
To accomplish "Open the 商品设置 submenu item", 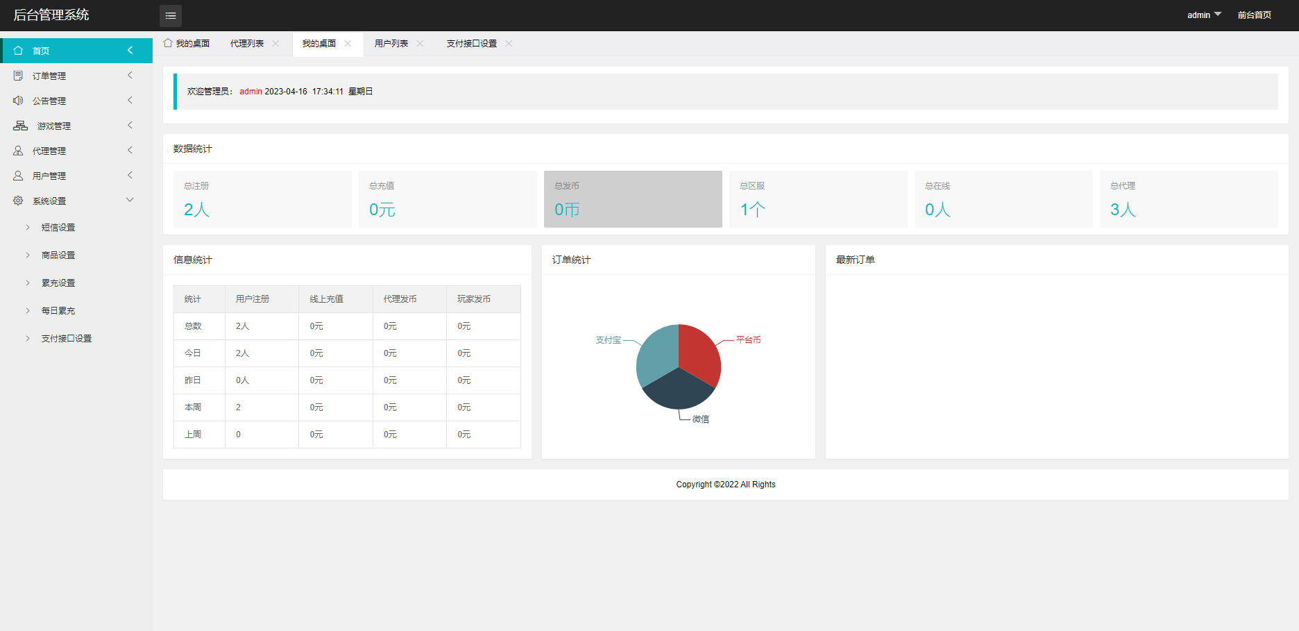I will pyautogui.click(x=58, y=255).
